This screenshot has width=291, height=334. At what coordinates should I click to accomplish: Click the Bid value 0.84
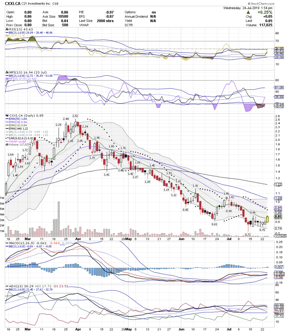click(65, 21)
